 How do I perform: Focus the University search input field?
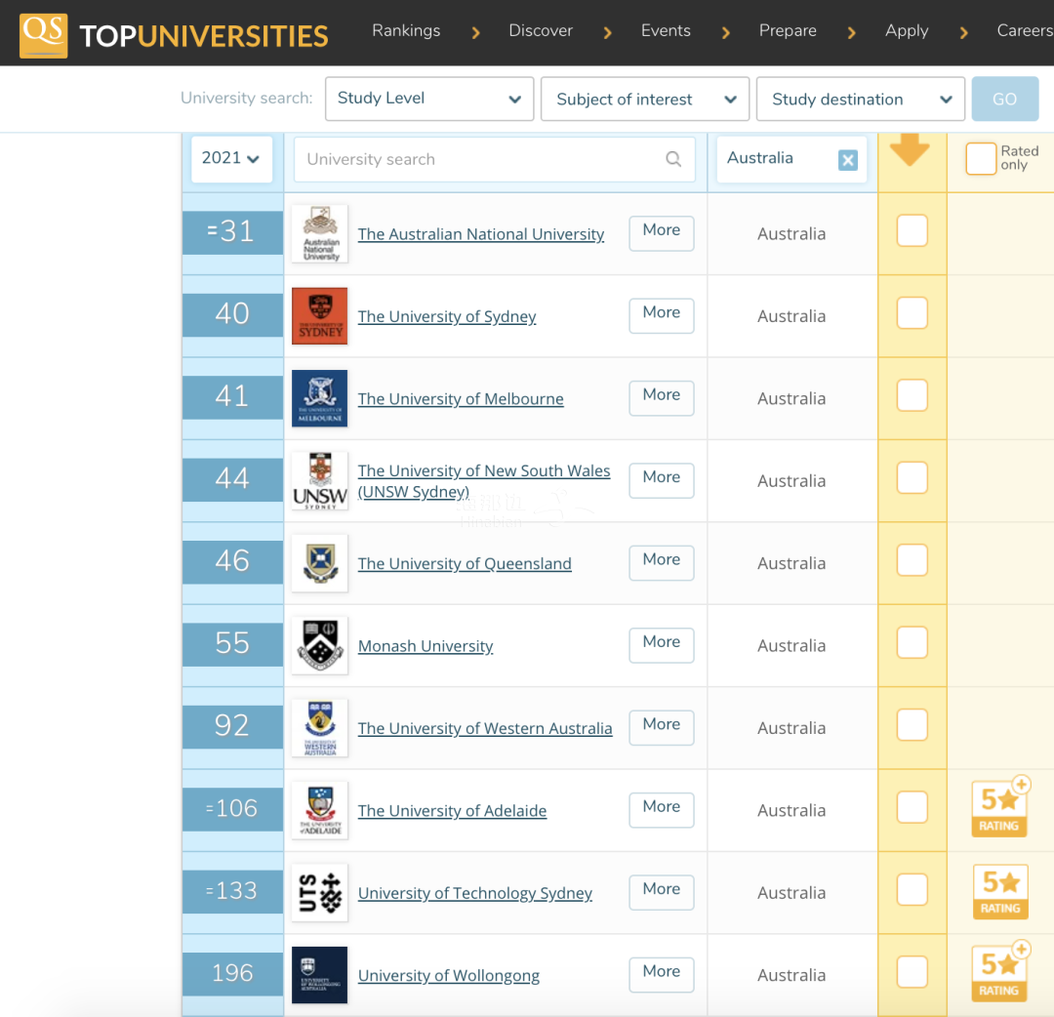click(x=494, y=159)
